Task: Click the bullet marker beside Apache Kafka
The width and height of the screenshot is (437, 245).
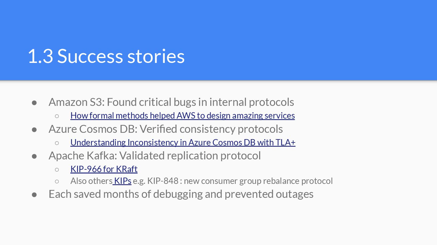Action: [34, 156]
